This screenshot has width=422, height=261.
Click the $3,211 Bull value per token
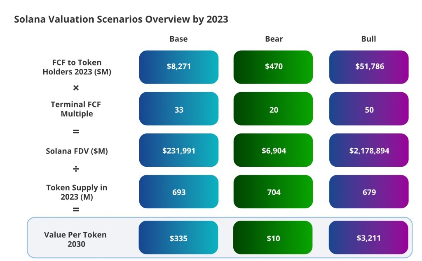(x=368, y=238)
